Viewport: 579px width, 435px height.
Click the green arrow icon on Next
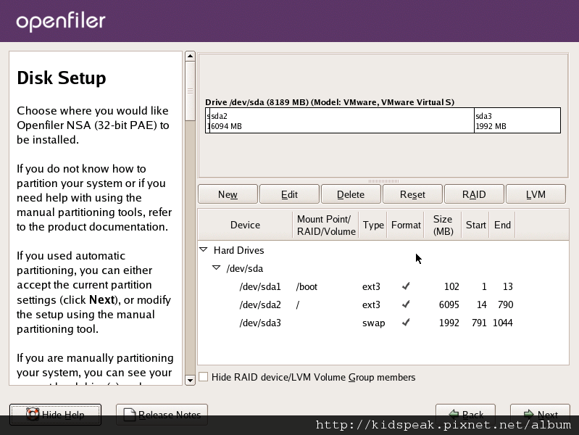pyautogui.click(x=529, y=414)
